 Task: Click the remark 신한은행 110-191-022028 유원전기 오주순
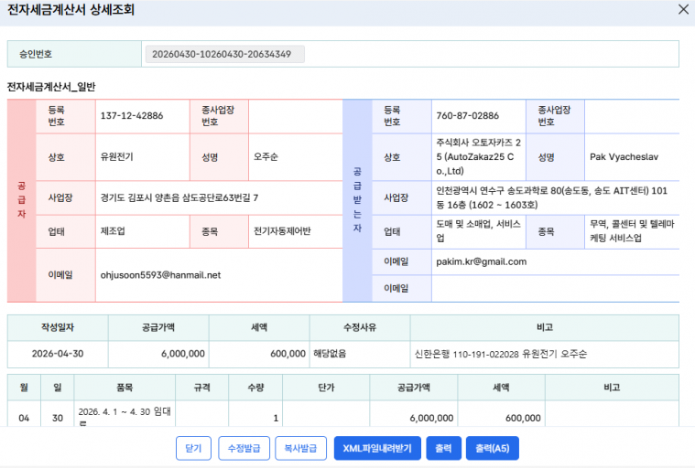(x=500, y=354)
